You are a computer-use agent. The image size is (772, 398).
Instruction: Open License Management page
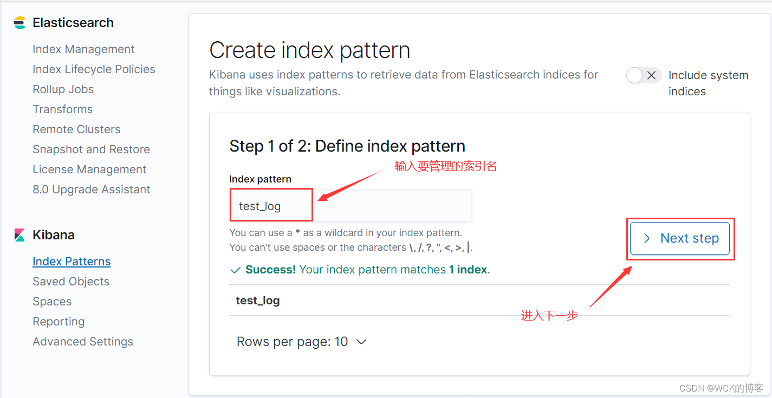click(x=89, y=169)
